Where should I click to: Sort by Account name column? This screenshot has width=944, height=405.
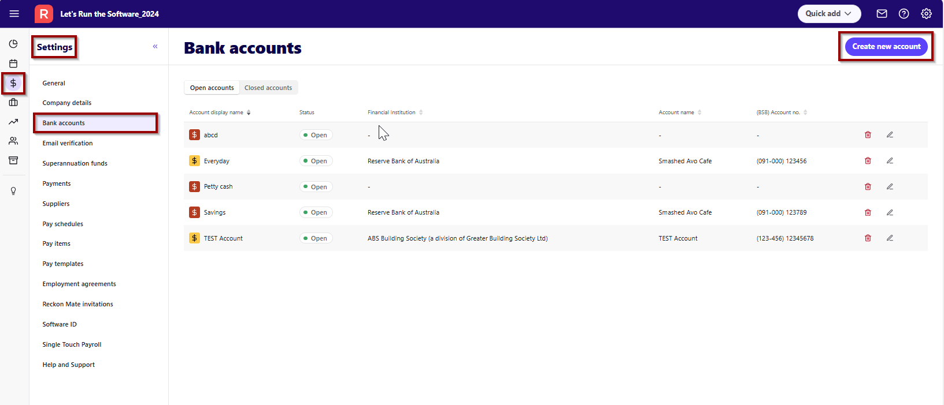pyautogui.click(x=680, y=112)
